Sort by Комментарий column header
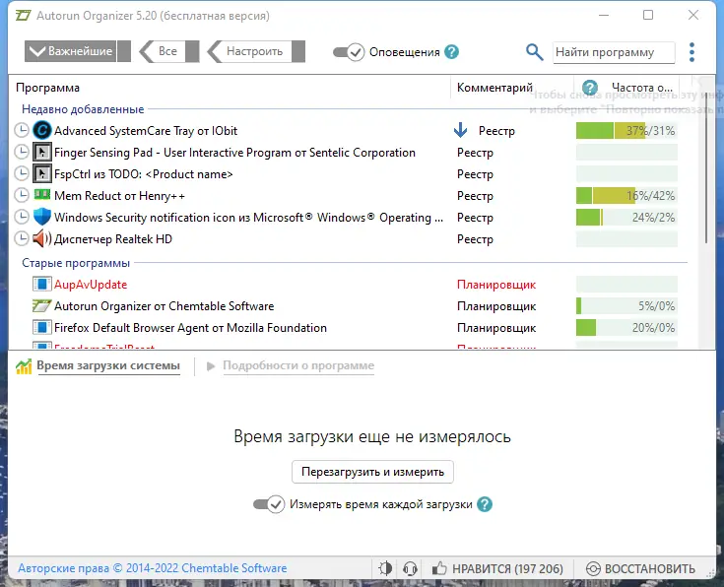 pyautogui.click(x=494, y=88)
